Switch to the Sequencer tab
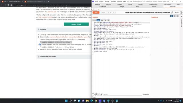 (97, 4)
